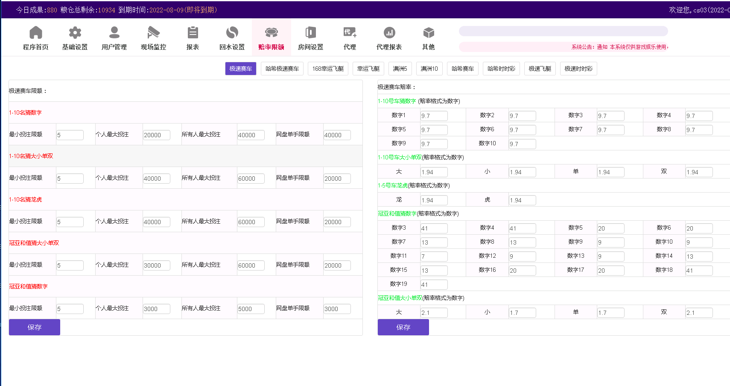Save the 极速赛车赔率 odds on right

(x=403, y=327)
